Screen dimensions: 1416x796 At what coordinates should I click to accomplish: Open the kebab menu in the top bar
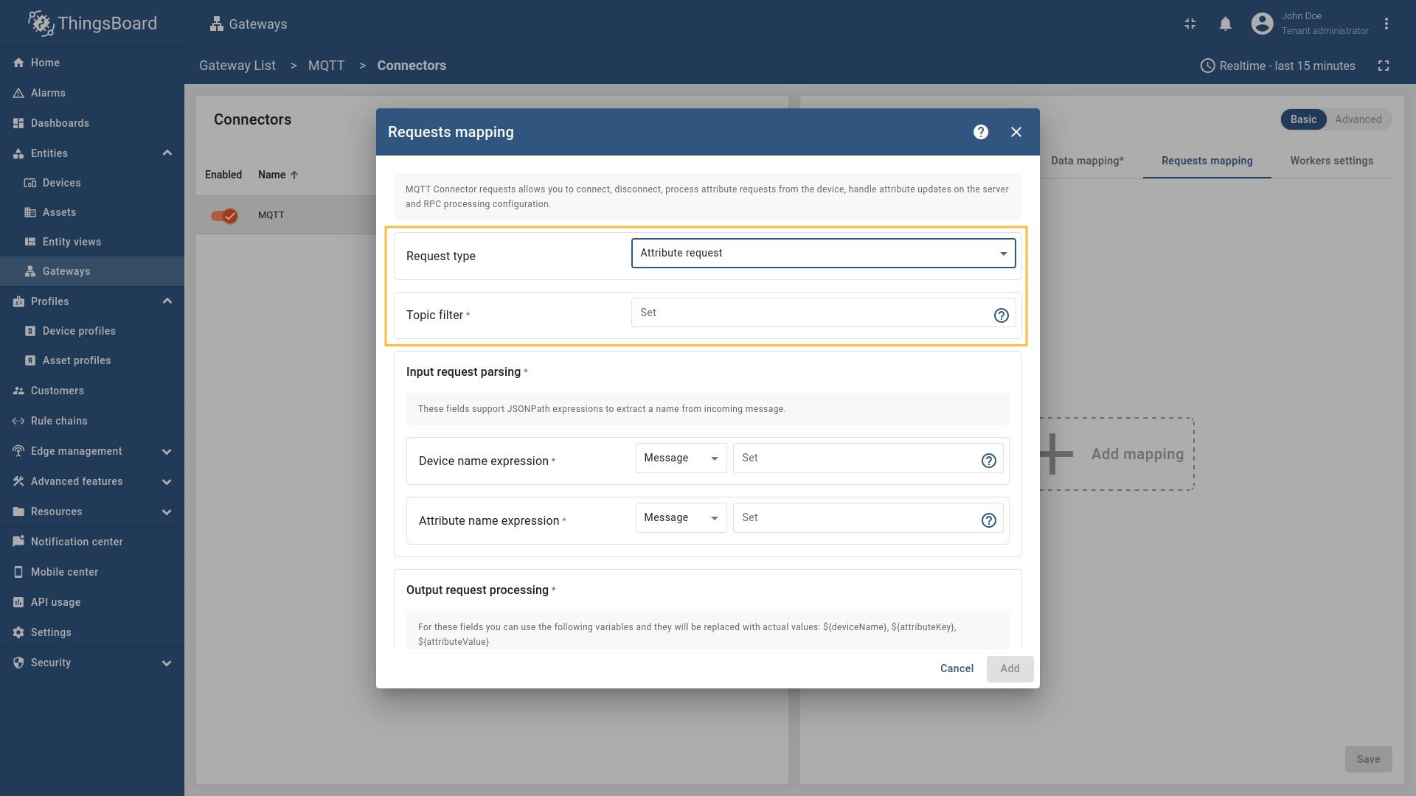(x=1386, y=24)
